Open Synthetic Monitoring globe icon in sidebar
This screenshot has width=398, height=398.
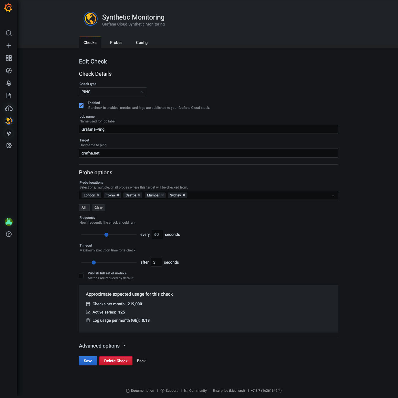(x=9, y=121)
